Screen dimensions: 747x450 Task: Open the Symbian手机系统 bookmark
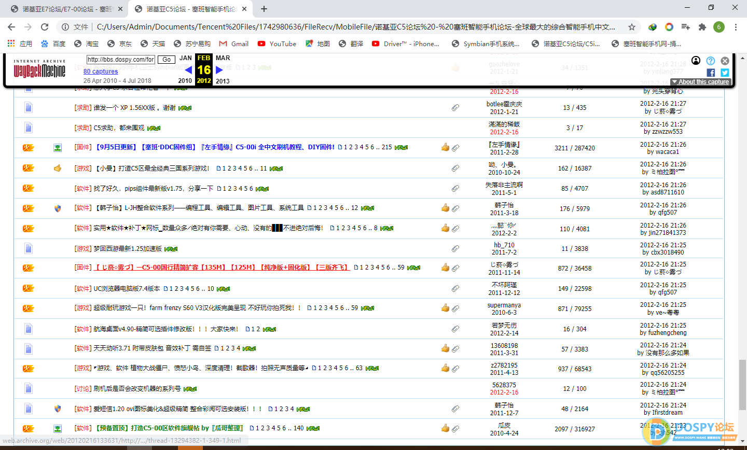click(x=486, y=44)
